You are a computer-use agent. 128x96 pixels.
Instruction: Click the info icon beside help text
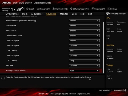click(x=3, y=78)
